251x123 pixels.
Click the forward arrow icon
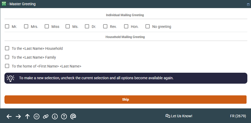pos(18,116)
